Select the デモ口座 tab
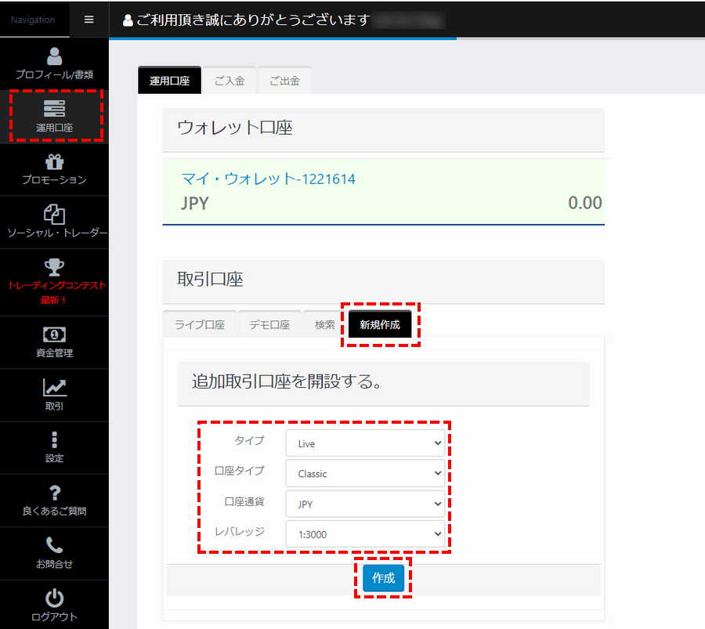 click(x=269, y=324)
